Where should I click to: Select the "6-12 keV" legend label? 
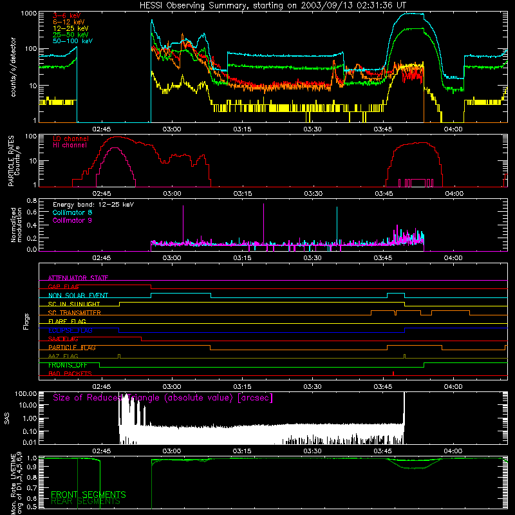click(69, 22)
